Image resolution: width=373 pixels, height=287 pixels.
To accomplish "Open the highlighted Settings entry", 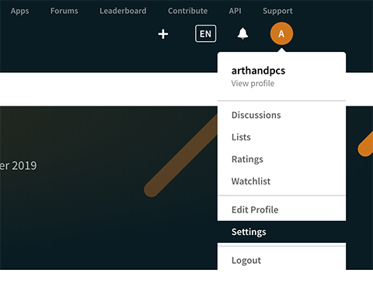I will point(281,232).
